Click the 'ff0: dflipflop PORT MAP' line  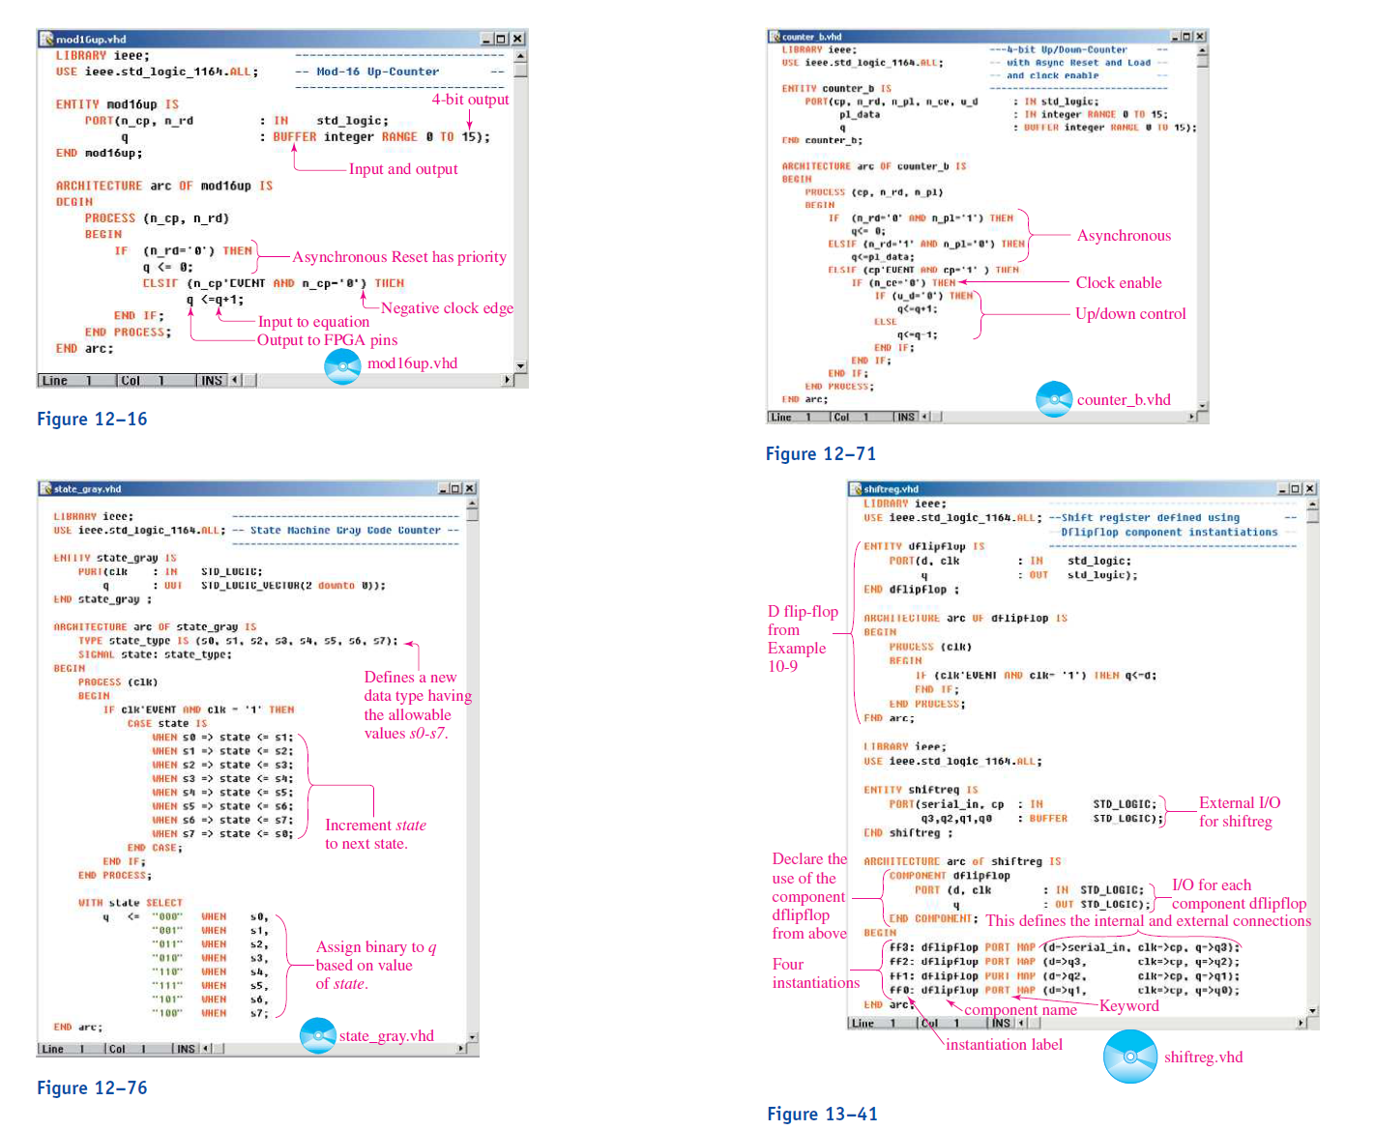click(1064, 990)
